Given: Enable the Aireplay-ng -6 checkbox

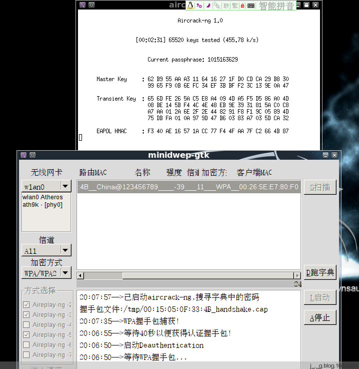Looking at the screenshot, I should pos(26,345).
